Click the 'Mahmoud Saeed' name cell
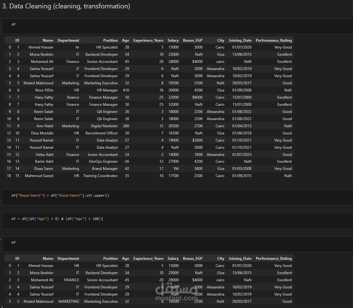353x308 pixels. 39,176
